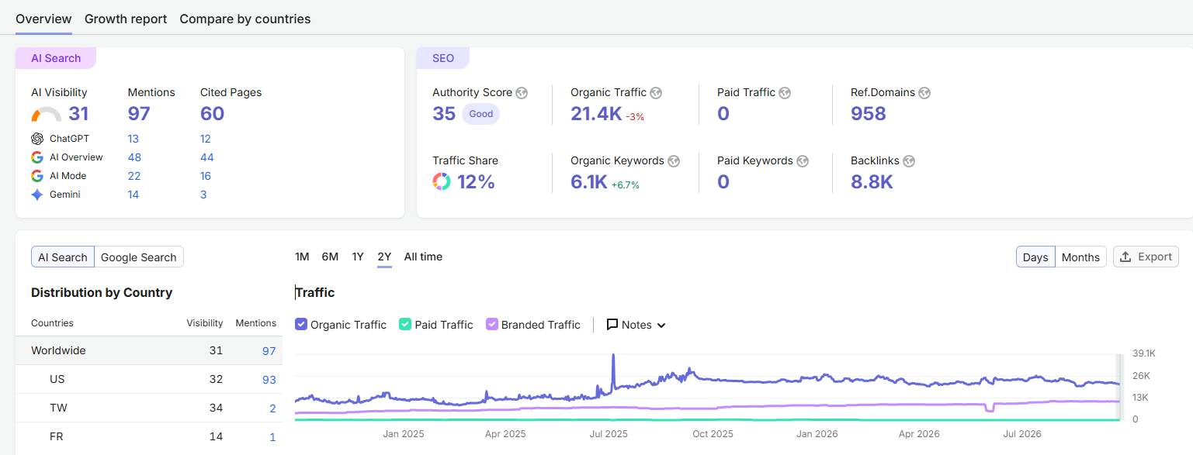The height and width of the screenshot is (455, 1193).
Task: Open Gemini cited pages count 3
Action: pyautogui.click(x=203, y=195)
